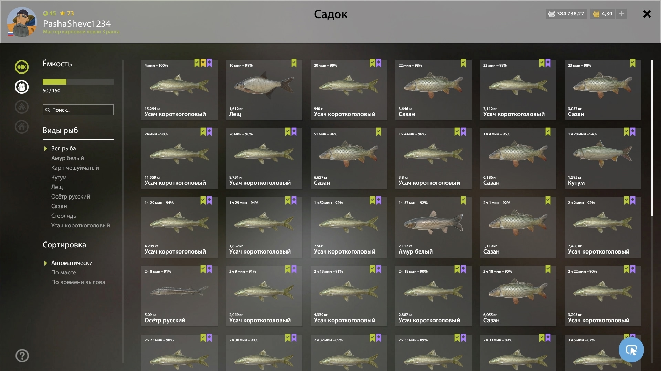Image resolution: width=661 pixels, height=371 pixels.
Task: Open the home base sidebar icon
Action: pos(21,127)
